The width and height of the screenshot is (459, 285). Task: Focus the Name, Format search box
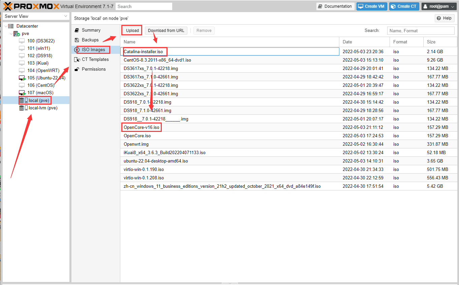click(421, 31)
